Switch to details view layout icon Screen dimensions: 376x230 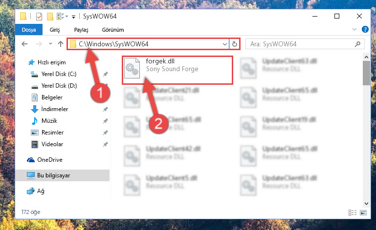tap(352, 212)
